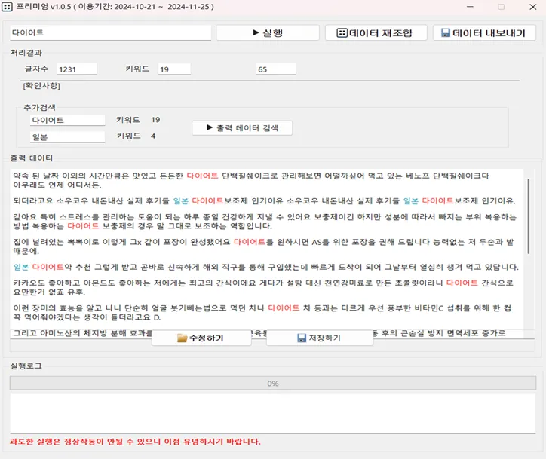Click the 추가검색 다이어트 input field
Viewport: 546px width, 459px height.
pyautogui.click(x=68, y=120)
